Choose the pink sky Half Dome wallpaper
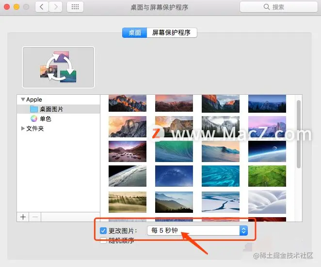Viewport: 321px width, 267px height. click(267, 127)
